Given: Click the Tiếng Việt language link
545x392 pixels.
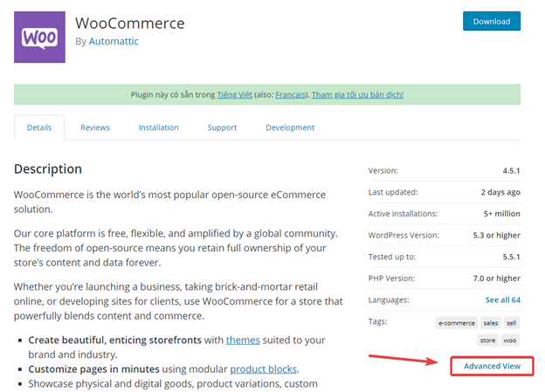Looking at the screenshot, I should coord(235,94).
